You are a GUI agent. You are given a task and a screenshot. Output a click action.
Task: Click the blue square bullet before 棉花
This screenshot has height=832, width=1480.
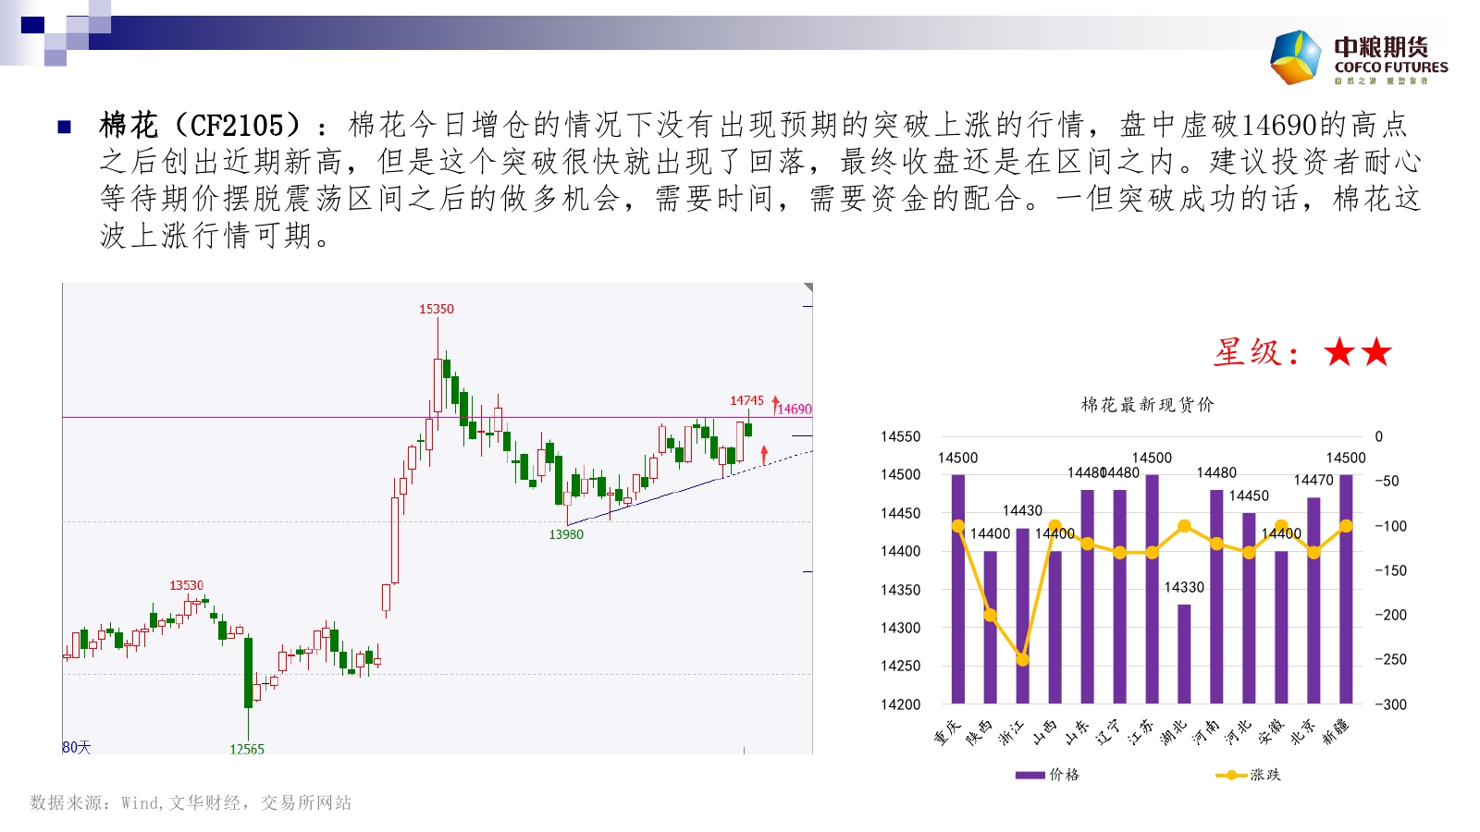coord(64,127)
